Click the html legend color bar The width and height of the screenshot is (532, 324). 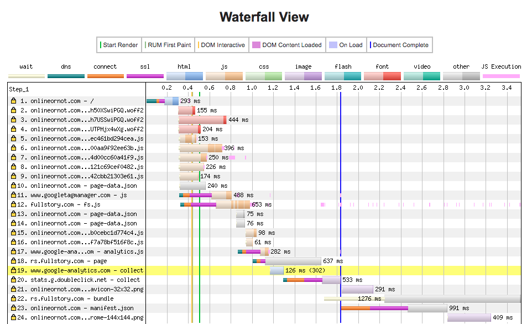[x=185, y=76]
